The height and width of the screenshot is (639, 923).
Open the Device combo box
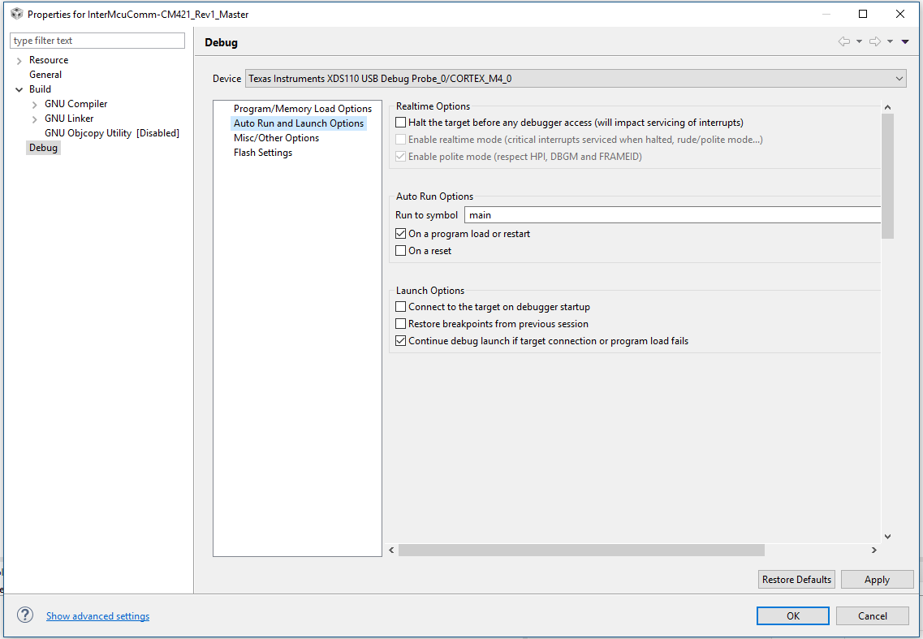click(x=575, y=78)
